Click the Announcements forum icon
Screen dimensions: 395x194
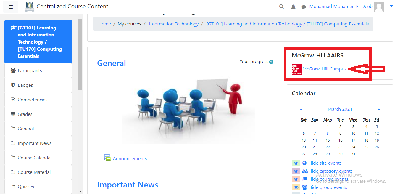coord(107,158)
